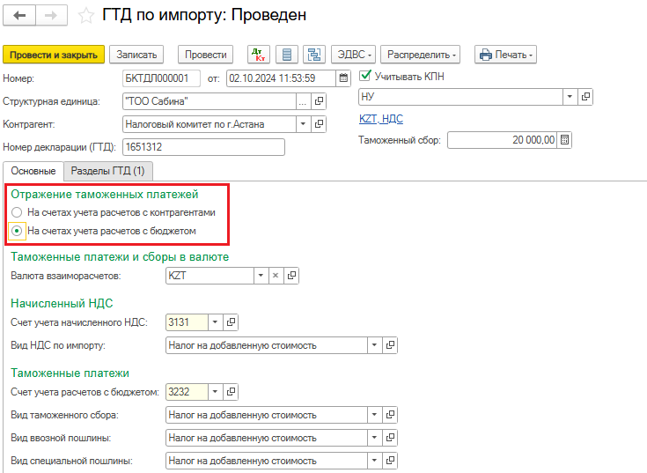Show Дт/Кт postings of the document
The width and height of the screenshot is (647, 473).
(259, 55)
